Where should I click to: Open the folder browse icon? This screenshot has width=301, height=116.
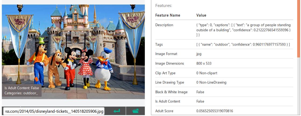point(135,111)
